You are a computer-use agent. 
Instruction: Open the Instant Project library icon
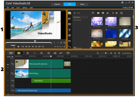(x=70, y=19)
